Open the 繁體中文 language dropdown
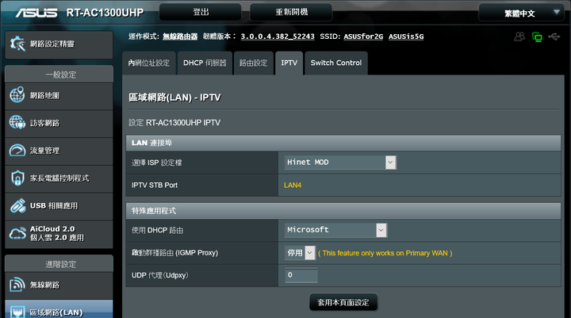Viewport: 571px width, 318px height. tap(522, 13)
